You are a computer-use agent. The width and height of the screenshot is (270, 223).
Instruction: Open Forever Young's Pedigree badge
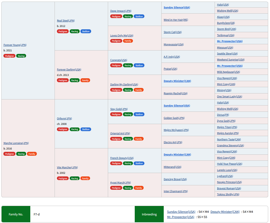(x=9, y=56)
